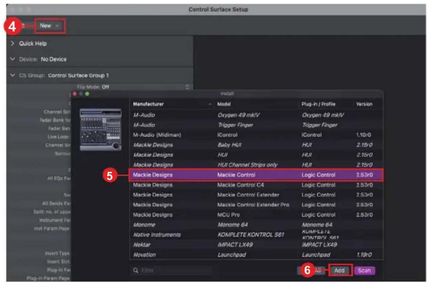Select the KOMPLETE KONTROL S61 model cell
Screen dimensions: 428x283
tap(251, 234)
